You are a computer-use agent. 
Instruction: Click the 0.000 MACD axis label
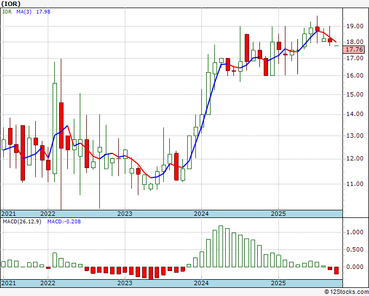point(355,267)
